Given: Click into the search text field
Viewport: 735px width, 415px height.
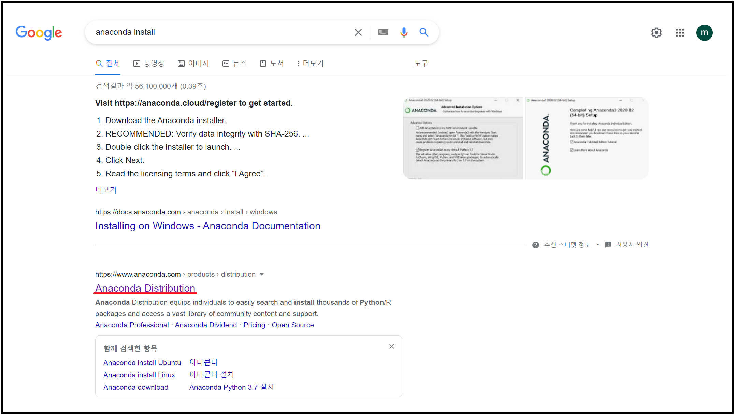Looking at the screenshot, I should tap(218, 32).
